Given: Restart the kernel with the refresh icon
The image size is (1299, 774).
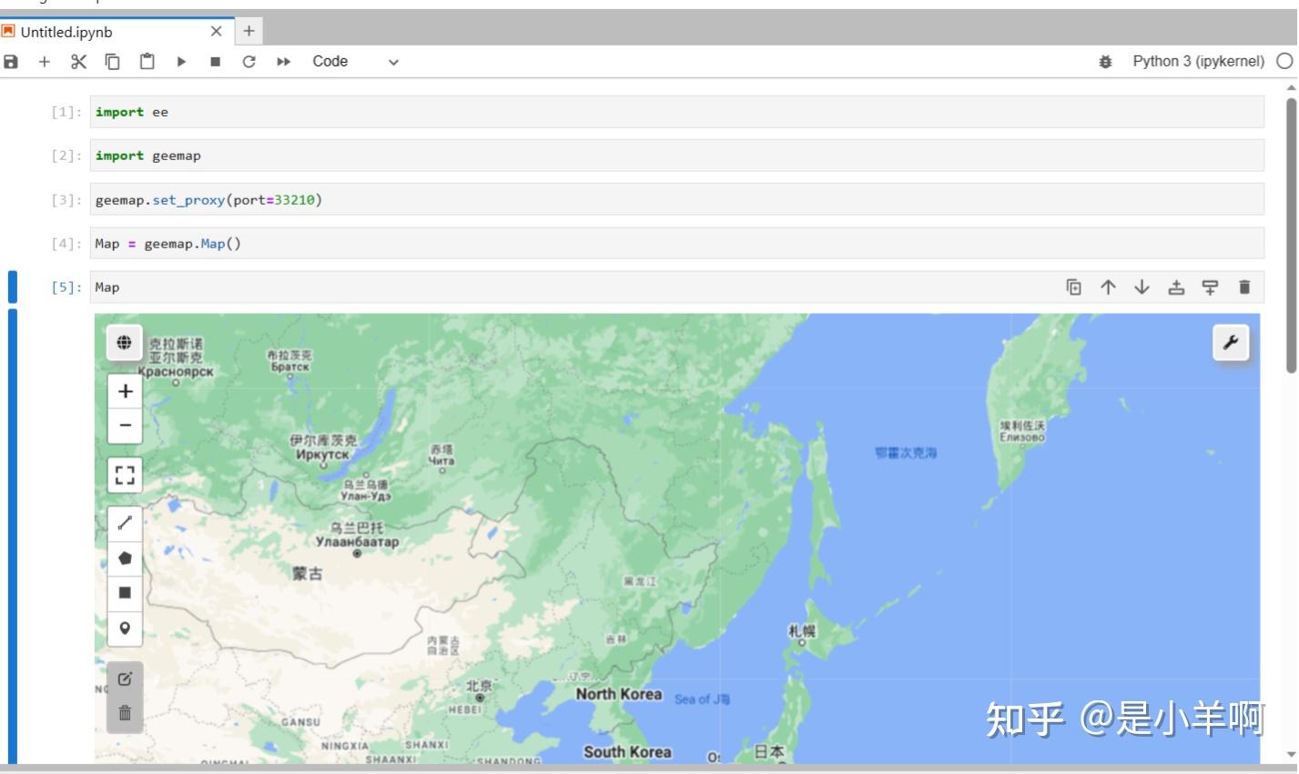Looking at the screenshot, I should point(247,61).
